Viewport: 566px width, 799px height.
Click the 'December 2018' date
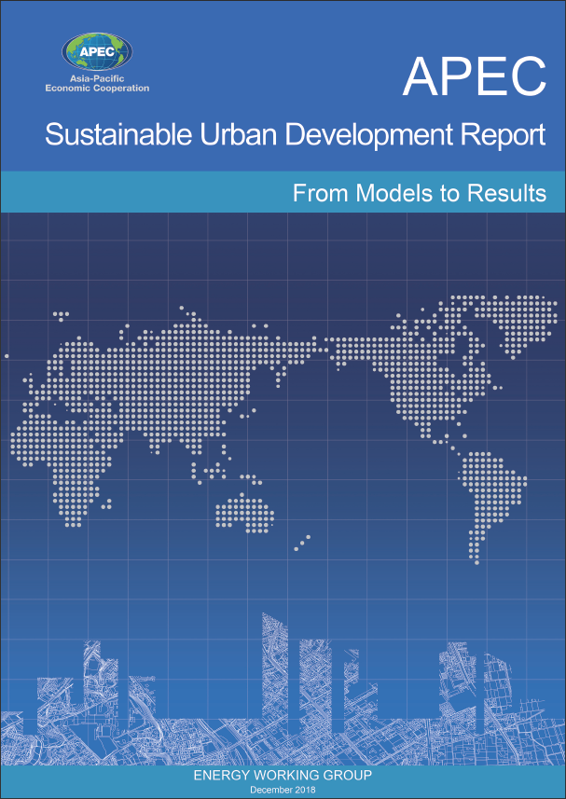point(283,791)
